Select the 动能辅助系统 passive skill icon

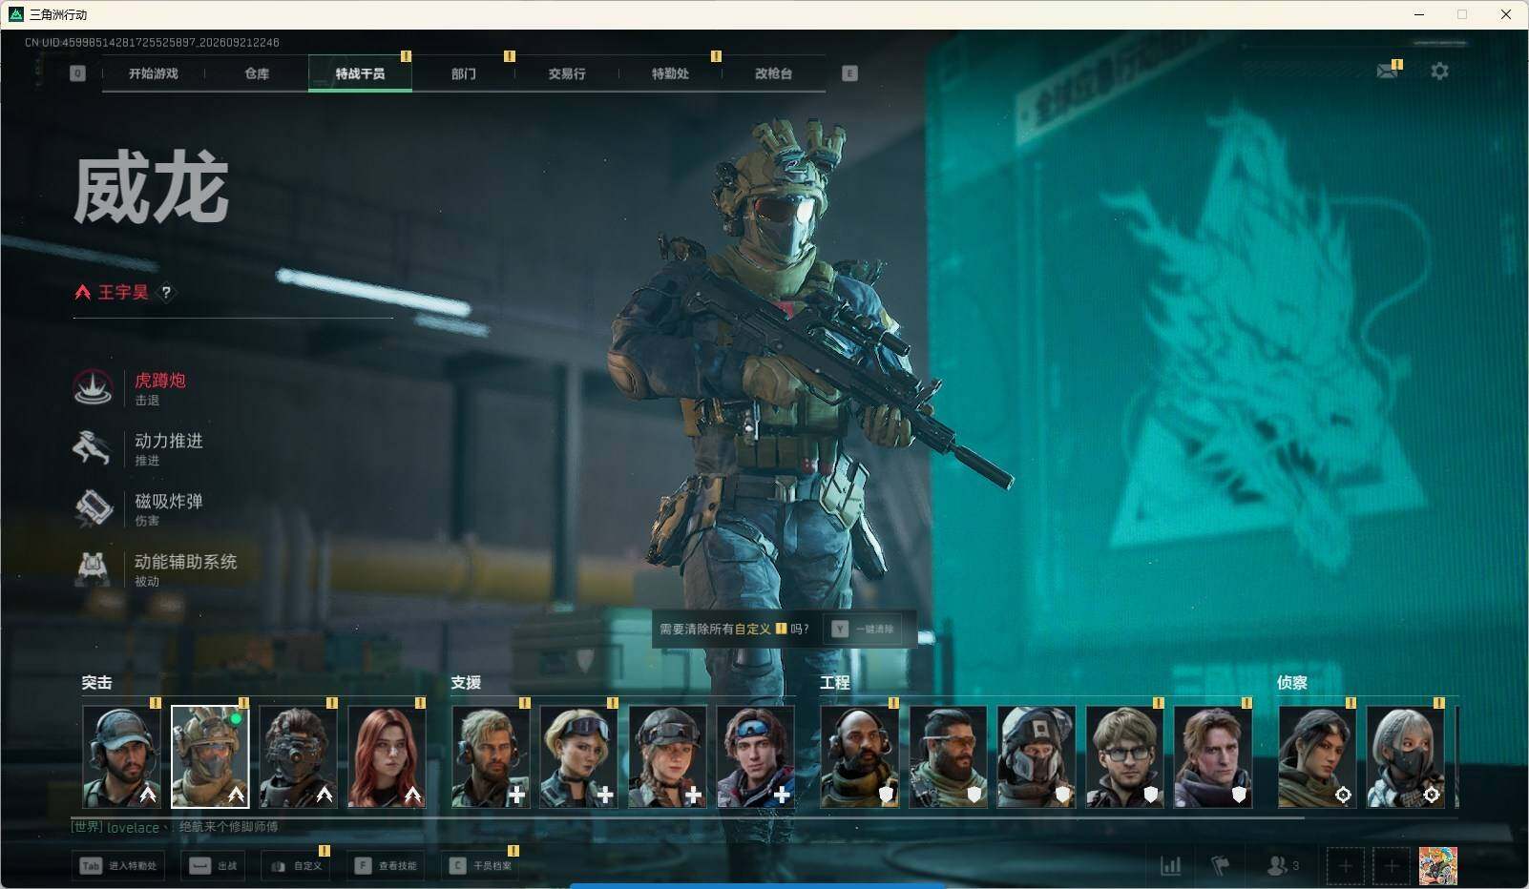pyautogui.click(x=94, y=569)
